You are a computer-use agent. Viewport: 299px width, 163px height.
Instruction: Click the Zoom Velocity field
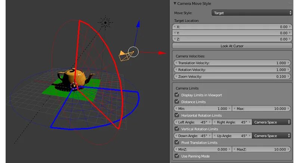[x=232, y=77]
